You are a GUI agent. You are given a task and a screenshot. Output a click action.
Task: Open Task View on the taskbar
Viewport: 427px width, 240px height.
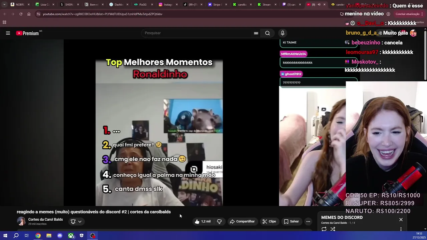27,236
